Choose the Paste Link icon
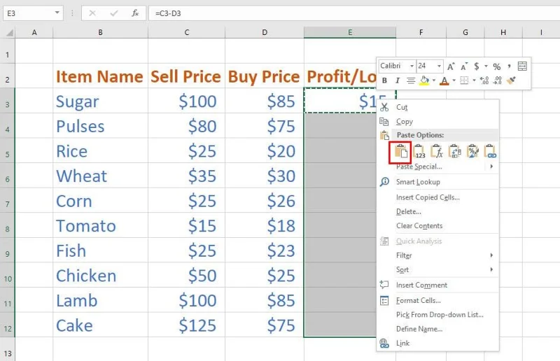The height and width of the screenshot is (361, 560). coord(490,151)
